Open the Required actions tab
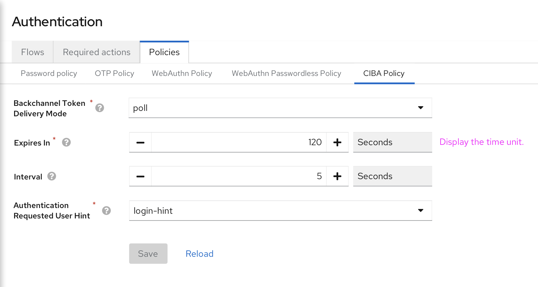The height and width of the screenshot is (287, 538). [x=96, y=52]
